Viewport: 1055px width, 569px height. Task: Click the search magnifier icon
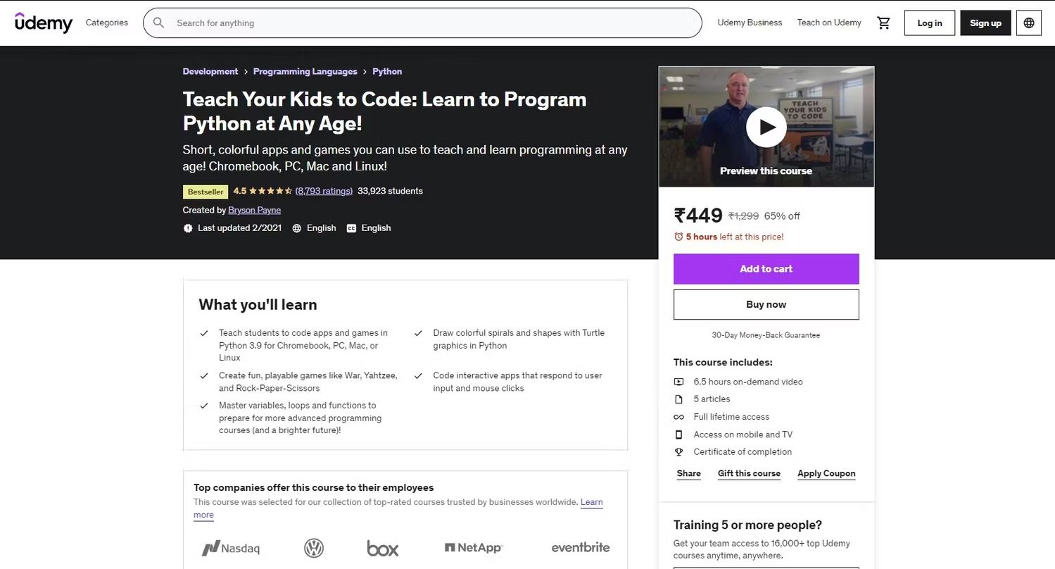pyautogui.click(x=159, y=23)
